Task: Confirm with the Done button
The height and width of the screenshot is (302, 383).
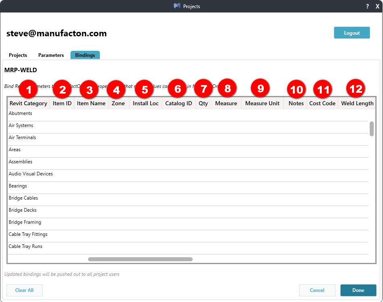Action: coord(358,290)
